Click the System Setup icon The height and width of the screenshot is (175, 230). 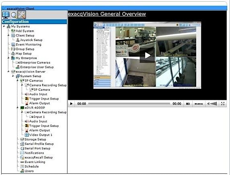18,76
